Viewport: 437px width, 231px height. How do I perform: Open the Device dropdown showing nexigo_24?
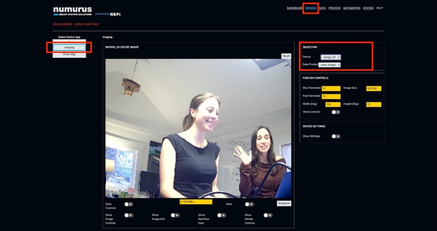[331, 57]
